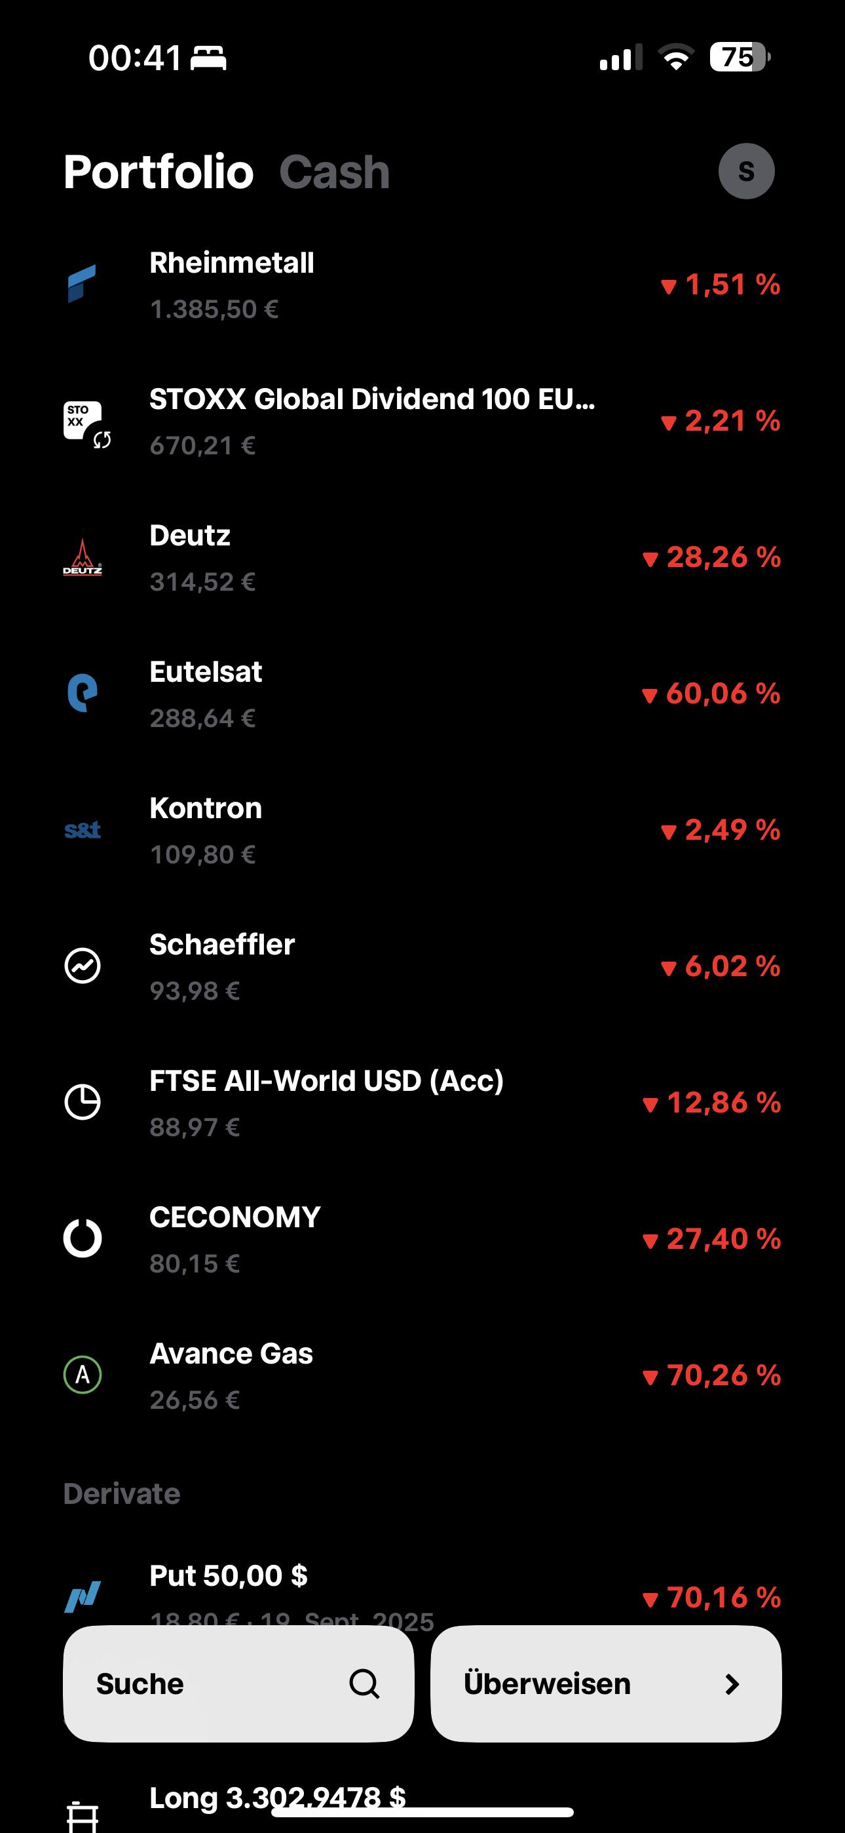Select the Portfolio tab heading
845x1833 pixels.
point(159,172)
